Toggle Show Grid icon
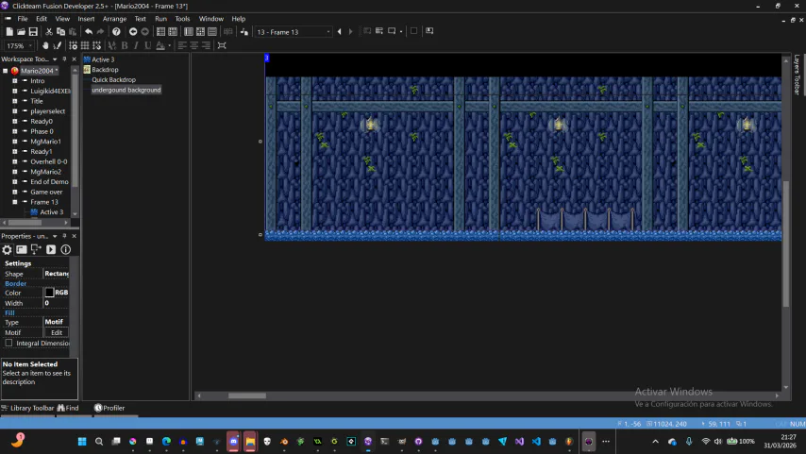 (85, 45)
